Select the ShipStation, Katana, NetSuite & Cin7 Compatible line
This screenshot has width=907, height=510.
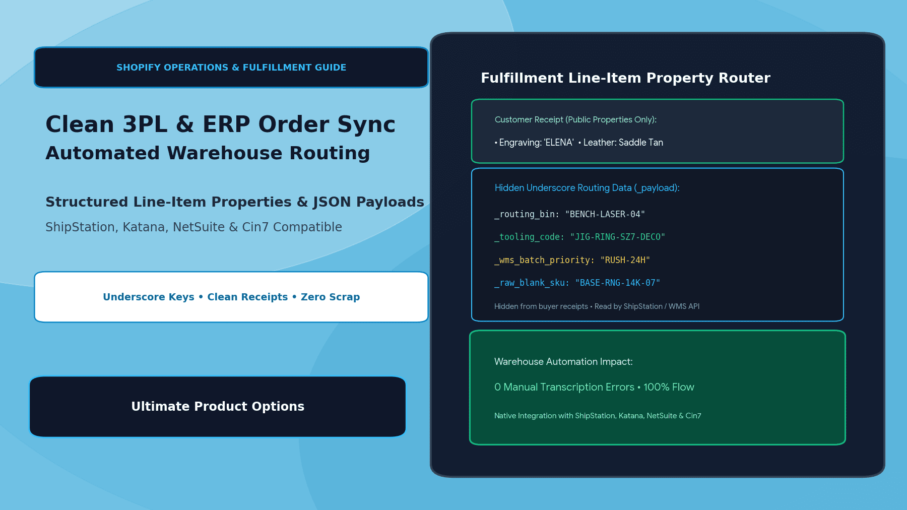(193, 227)
